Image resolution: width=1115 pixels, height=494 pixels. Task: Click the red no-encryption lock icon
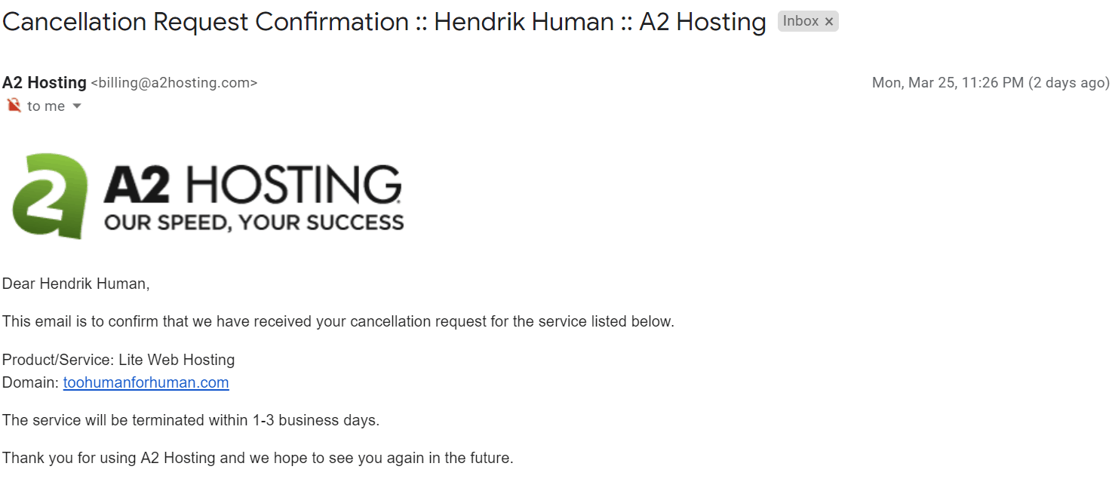coord(13,106)
